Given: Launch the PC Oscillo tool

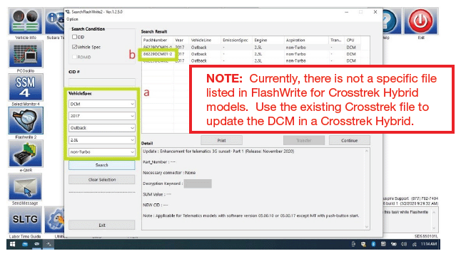Looking at the screenshot, I should 26,54.
